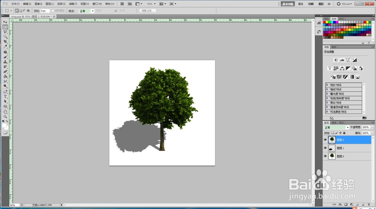This screenshot has height=209, width=376.
Task: Open the 样式 style dropdown
Action: click(x=86, y=11)
